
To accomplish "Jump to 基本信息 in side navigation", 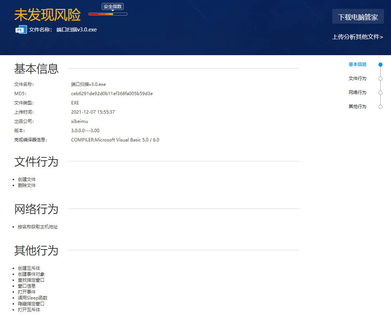I will click(x=357, y=64).
